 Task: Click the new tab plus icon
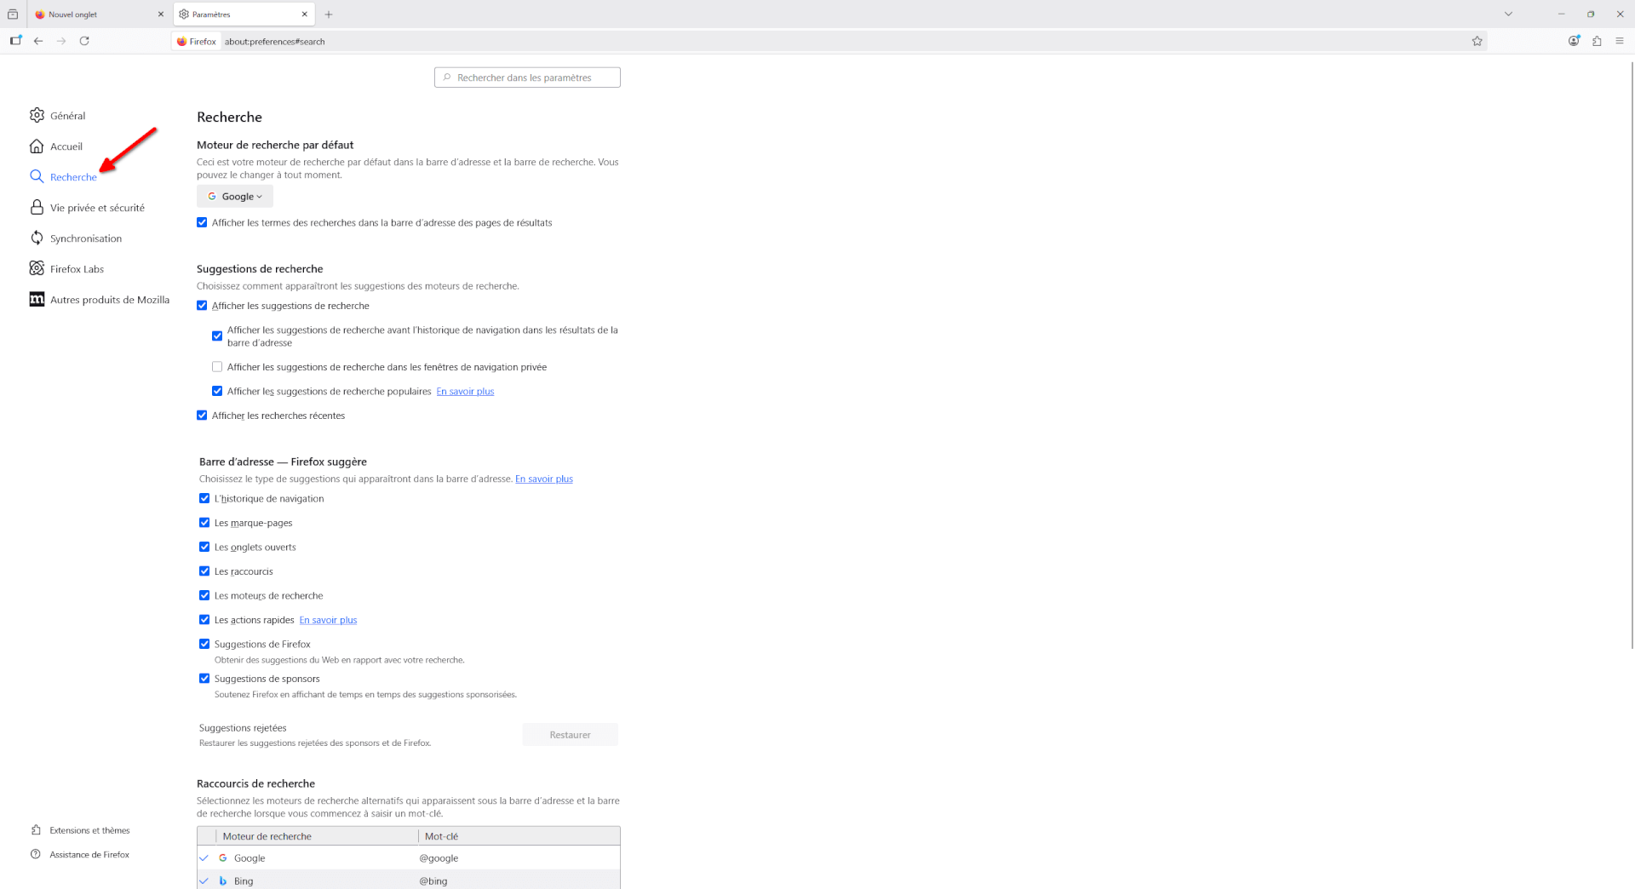pyautogui.click(x=329, y=14)
